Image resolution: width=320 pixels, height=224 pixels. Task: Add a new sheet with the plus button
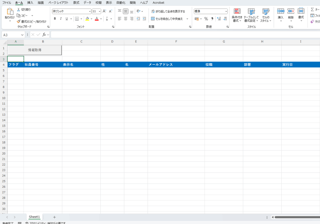click(x=54, y=217)
